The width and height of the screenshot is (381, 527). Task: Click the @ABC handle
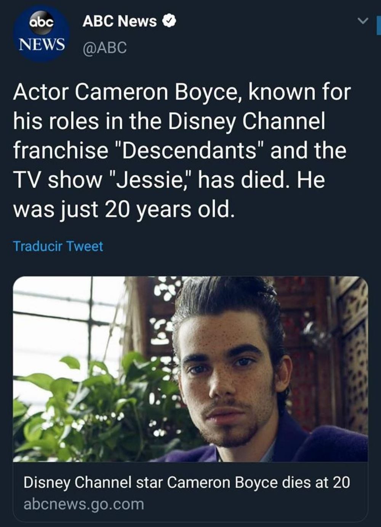105,47
